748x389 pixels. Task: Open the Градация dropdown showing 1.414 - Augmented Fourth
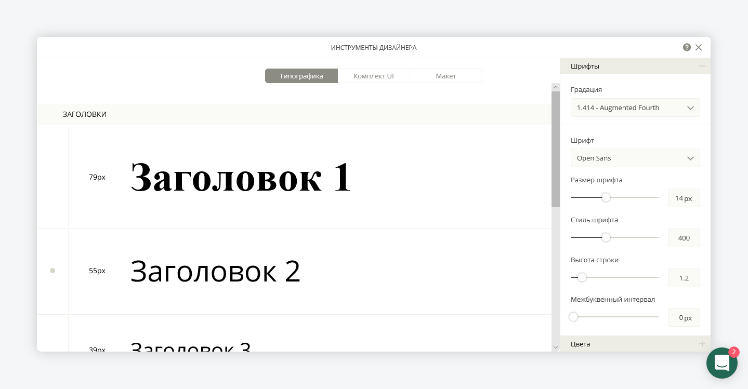[x=635, y=108]
